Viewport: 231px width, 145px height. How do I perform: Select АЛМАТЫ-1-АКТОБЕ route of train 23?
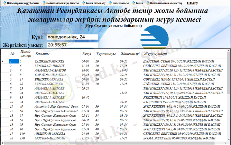point(57,88)
